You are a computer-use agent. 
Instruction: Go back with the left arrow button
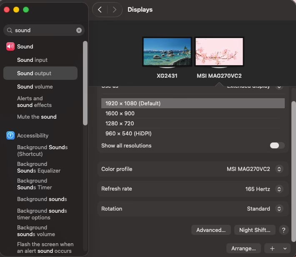pyautogui.click(x=100, y=10)
